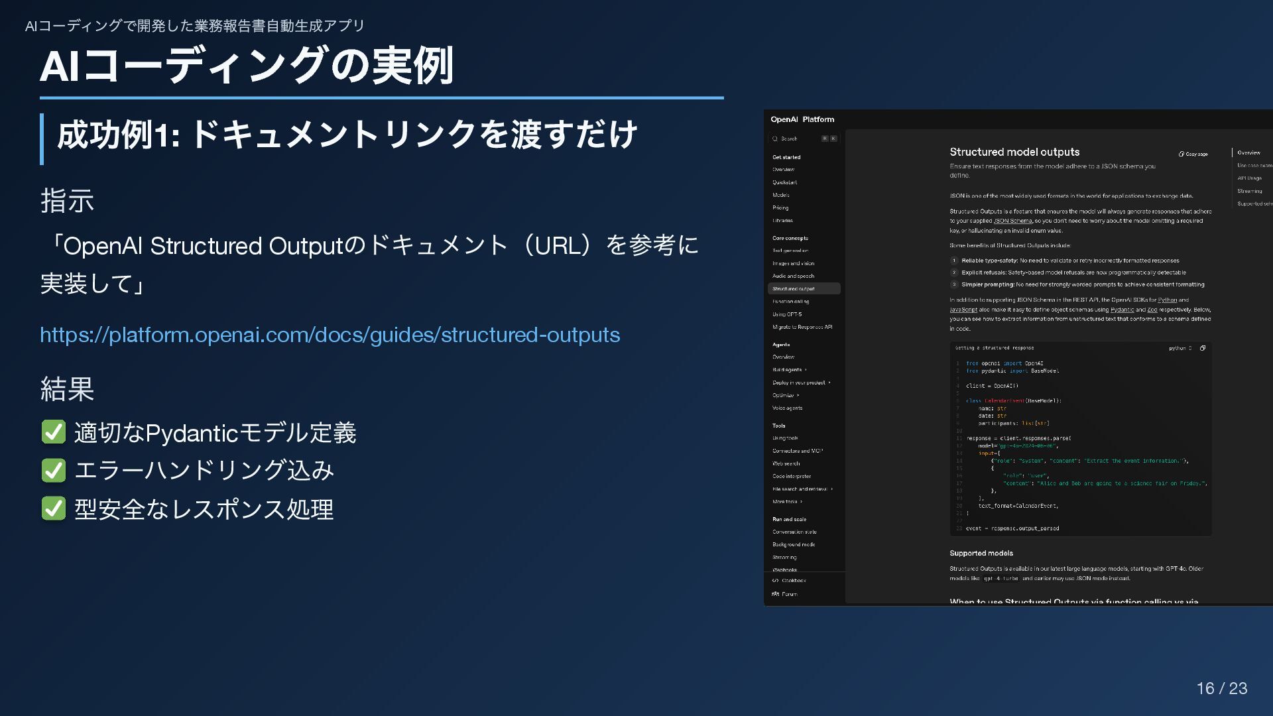The width and height of the screenshot is (1273, 716).
Task: Click the Forum people icon
Action: pyautogui.click(x=775, y=594)
